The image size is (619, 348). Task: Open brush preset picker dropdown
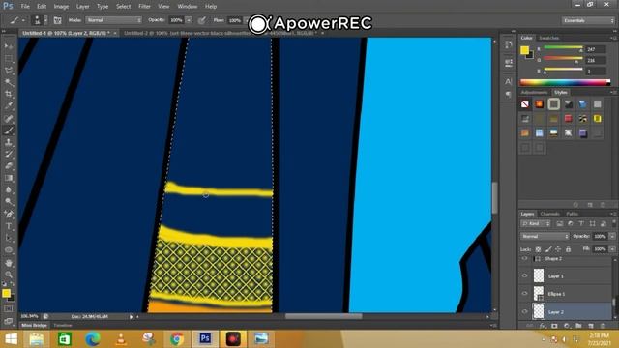click(x=45, y=20)
